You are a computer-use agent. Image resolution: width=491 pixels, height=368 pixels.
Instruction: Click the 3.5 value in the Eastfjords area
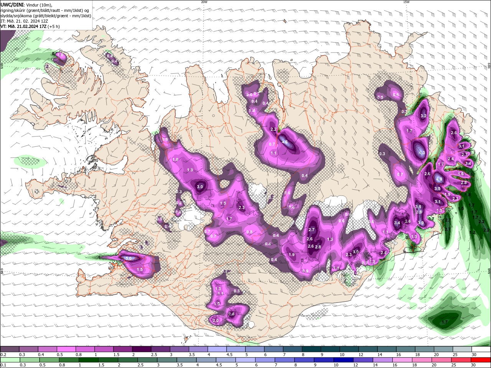tap(437, 189)
